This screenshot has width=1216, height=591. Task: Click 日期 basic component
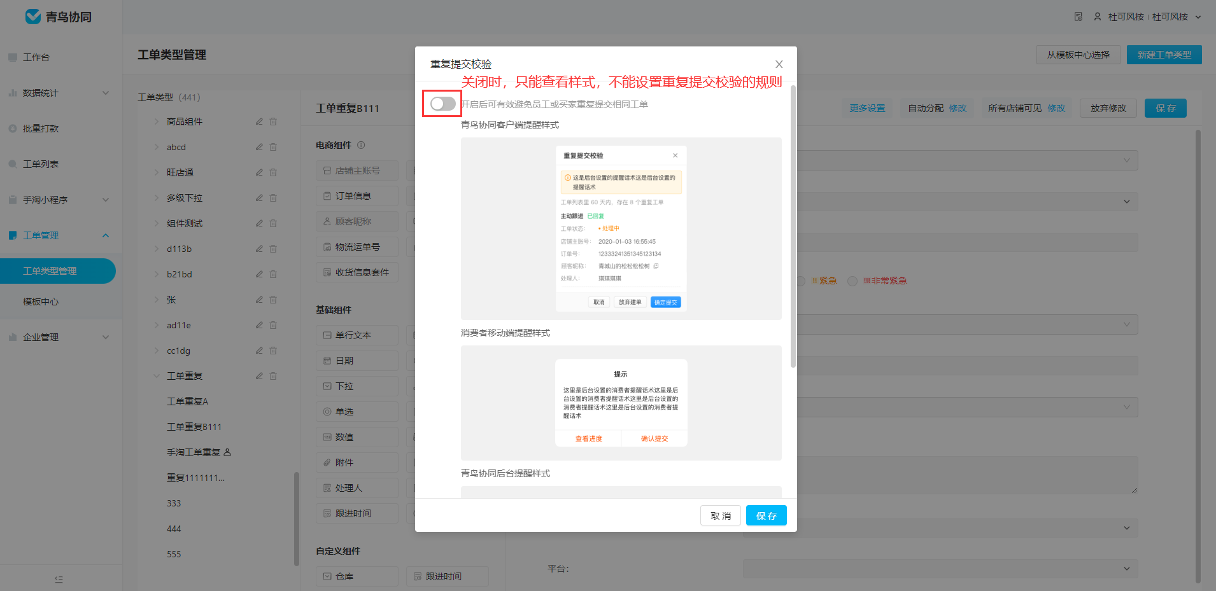point(357,361)
